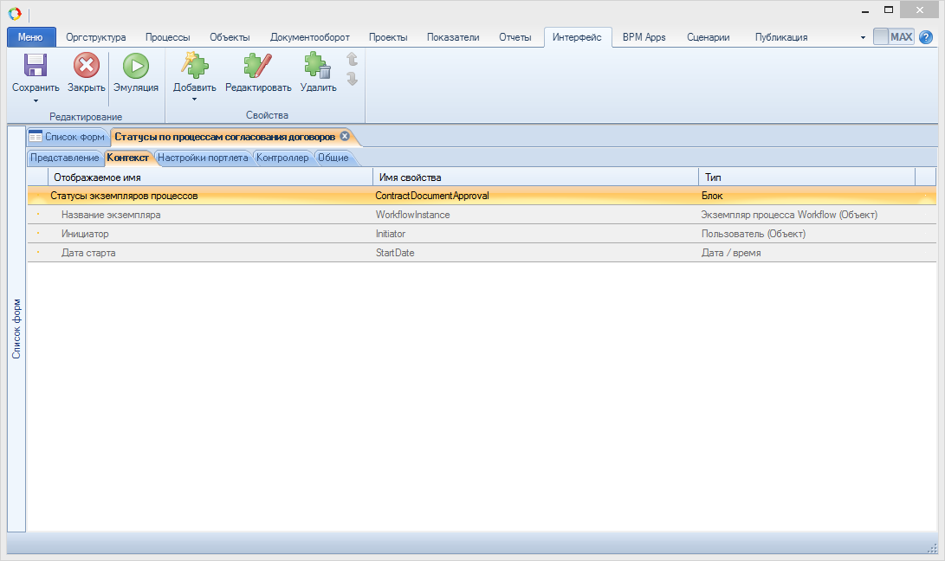Click the Close (Закрыть) red X icon
This screenshot has width=945, height=561.
pyautogui.click(x=86, y=67)
